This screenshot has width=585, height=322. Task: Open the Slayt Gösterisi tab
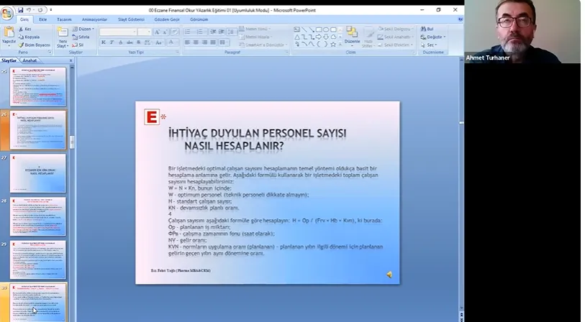coord(130,19)
